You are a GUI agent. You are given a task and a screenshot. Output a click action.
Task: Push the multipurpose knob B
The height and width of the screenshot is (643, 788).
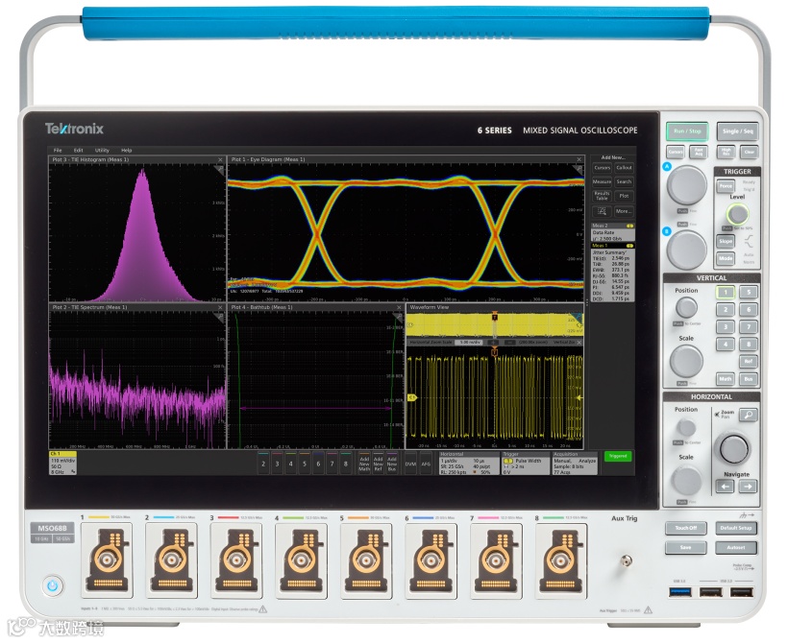pos(687,250)
